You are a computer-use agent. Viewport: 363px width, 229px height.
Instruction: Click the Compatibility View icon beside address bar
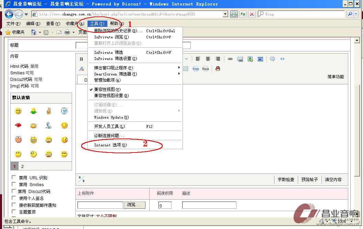234,14
